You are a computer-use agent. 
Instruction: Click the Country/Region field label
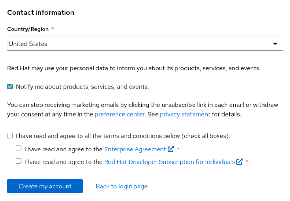click(28, 29)
